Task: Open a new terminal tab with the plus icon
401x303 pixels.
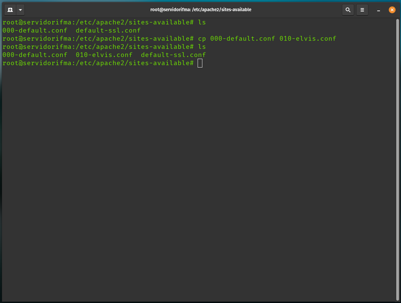Action: [x=10, y=10]
